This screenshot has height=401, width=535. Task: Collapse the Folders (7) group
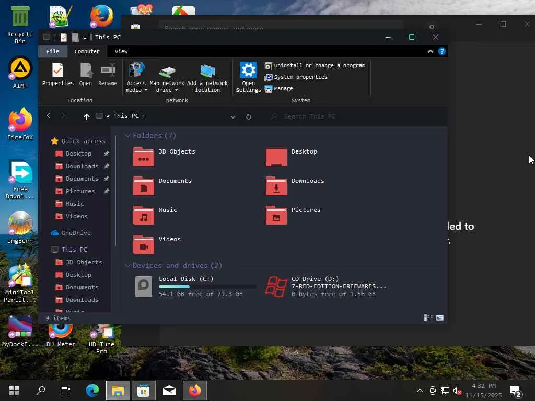[x=127, y=135]
